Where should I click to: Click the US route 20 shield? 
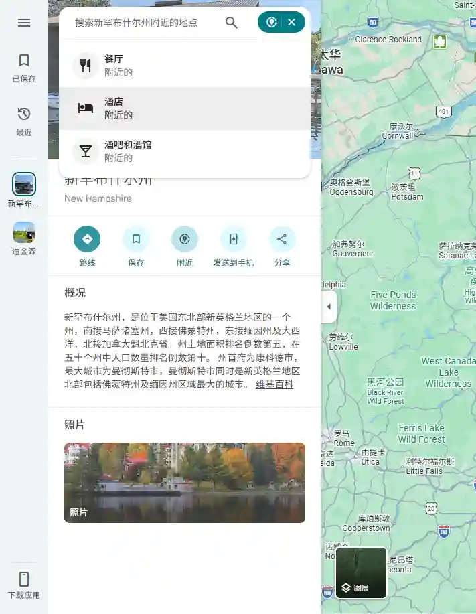(431, 508)
